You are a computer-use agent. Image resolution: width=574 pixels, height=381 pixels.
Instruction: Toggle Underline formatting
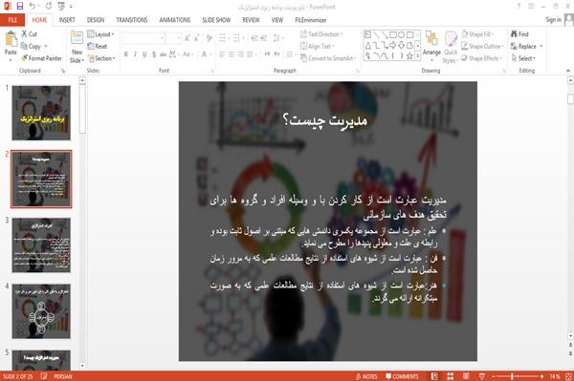tap(144, 54)
